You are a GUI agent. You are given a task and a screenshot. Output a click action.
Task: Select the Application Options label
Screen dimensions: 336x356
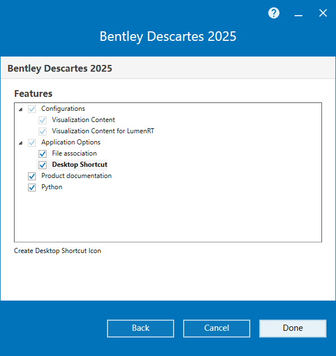(71, 142)
